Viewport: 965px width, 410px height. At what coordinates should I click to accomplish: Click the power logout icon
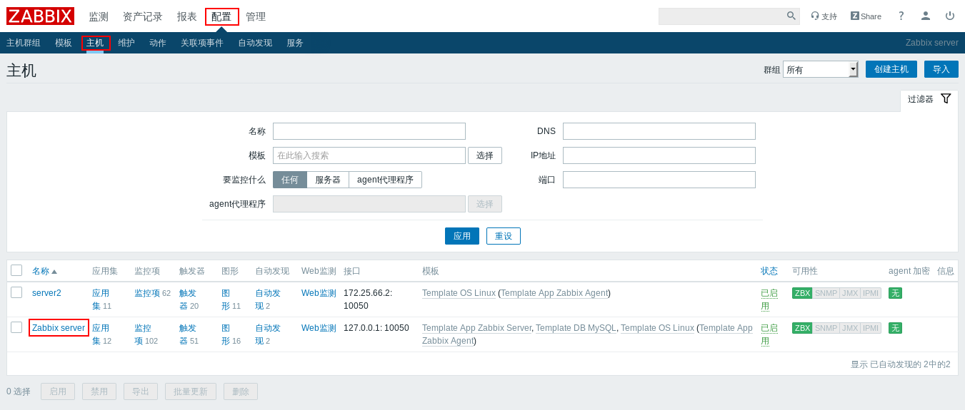click(950, 16)
